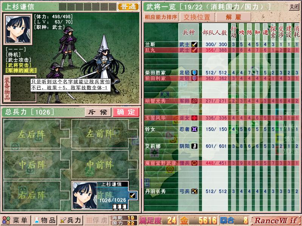
Task: Sort by 兵种 column header
Action: point(188,32)
